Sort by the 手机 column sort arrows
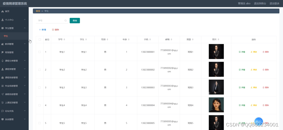 (150, 39)
